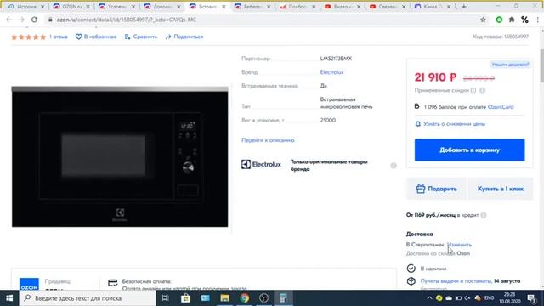Image resolution: width=544 pixels, height=306 pixels.
Task: Open the 1 отзыв reviews link
Action: (59, 37)
